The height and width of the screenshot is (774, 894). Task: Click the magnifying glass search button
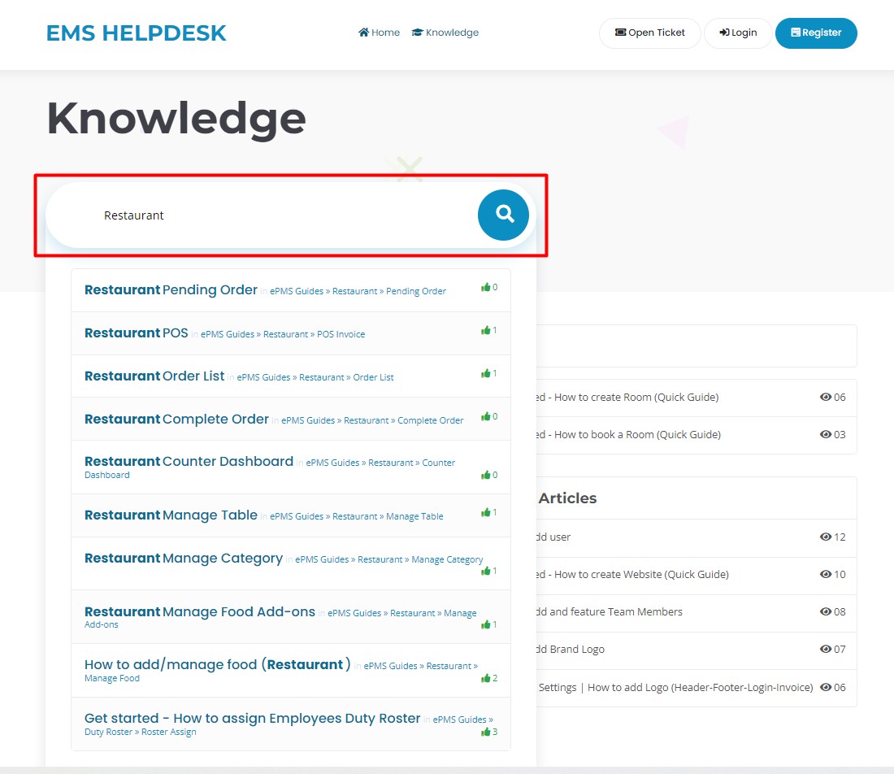[503, 215]
